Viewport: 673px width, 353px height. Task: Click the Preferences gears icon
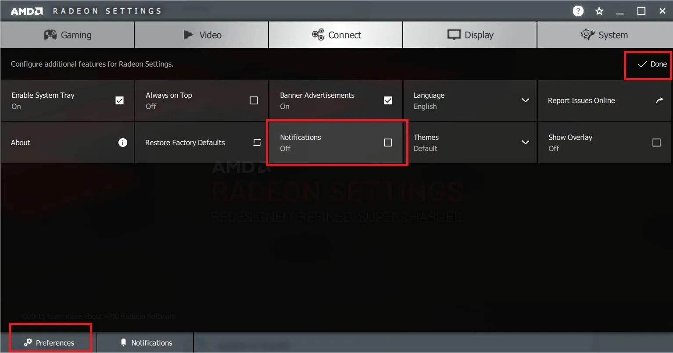coord(28,342)
